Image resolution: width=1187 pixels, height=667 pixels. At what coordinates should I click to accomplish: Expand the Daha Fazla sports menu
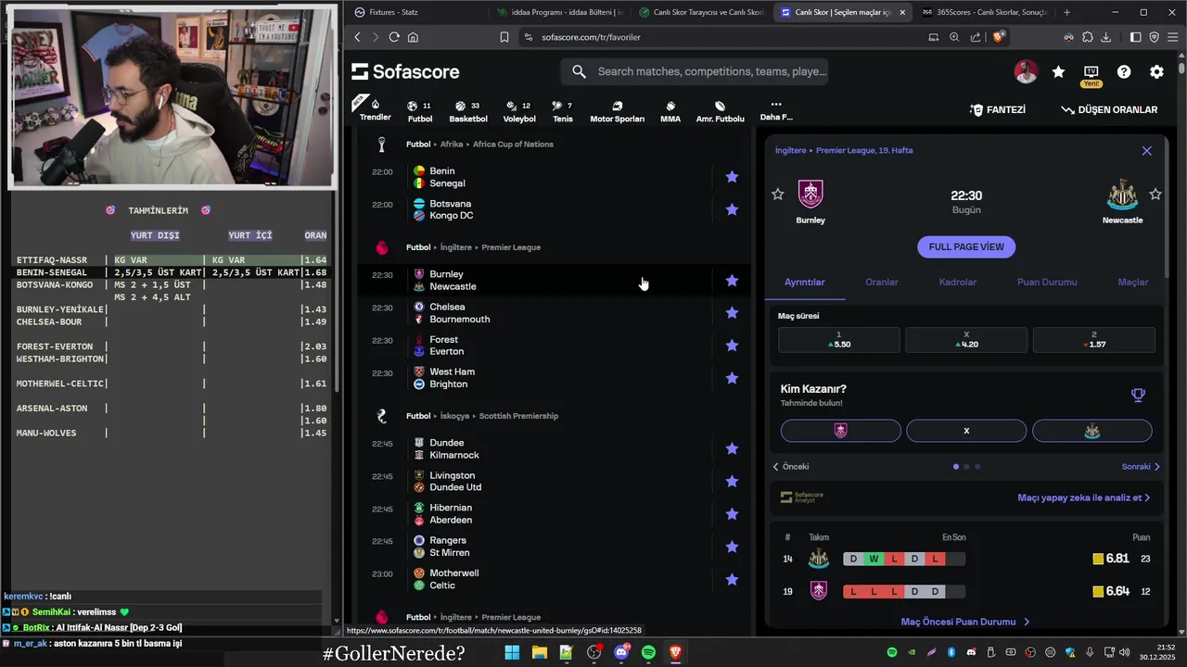(x=776, y=111)
